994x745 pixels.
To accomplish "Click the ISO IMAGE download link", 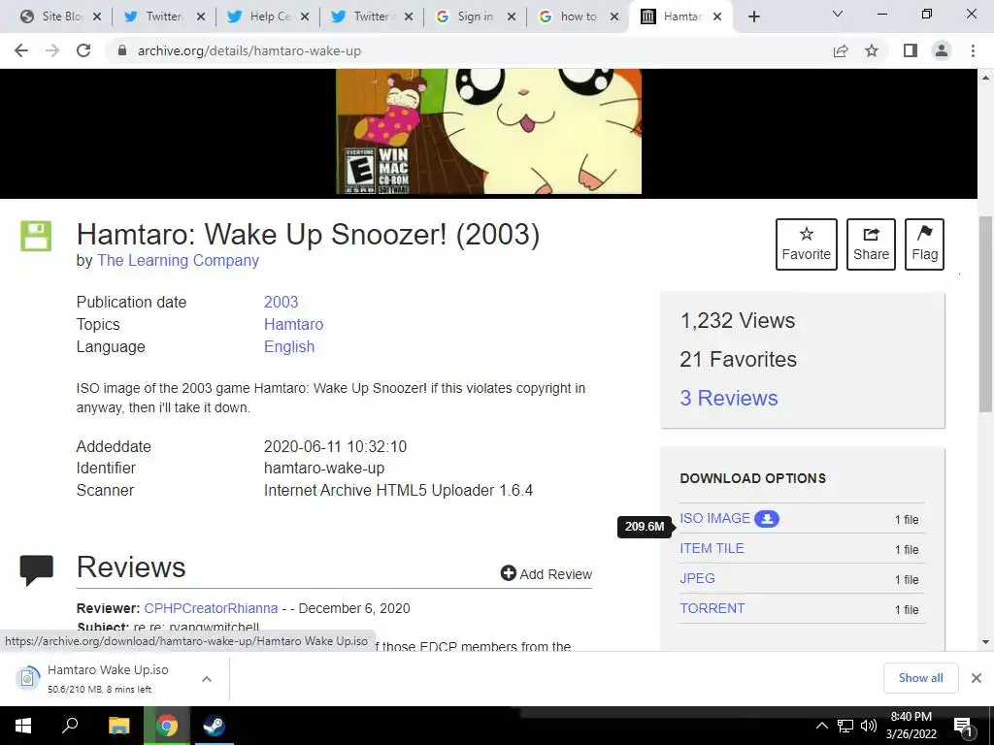I will point(715,518).
